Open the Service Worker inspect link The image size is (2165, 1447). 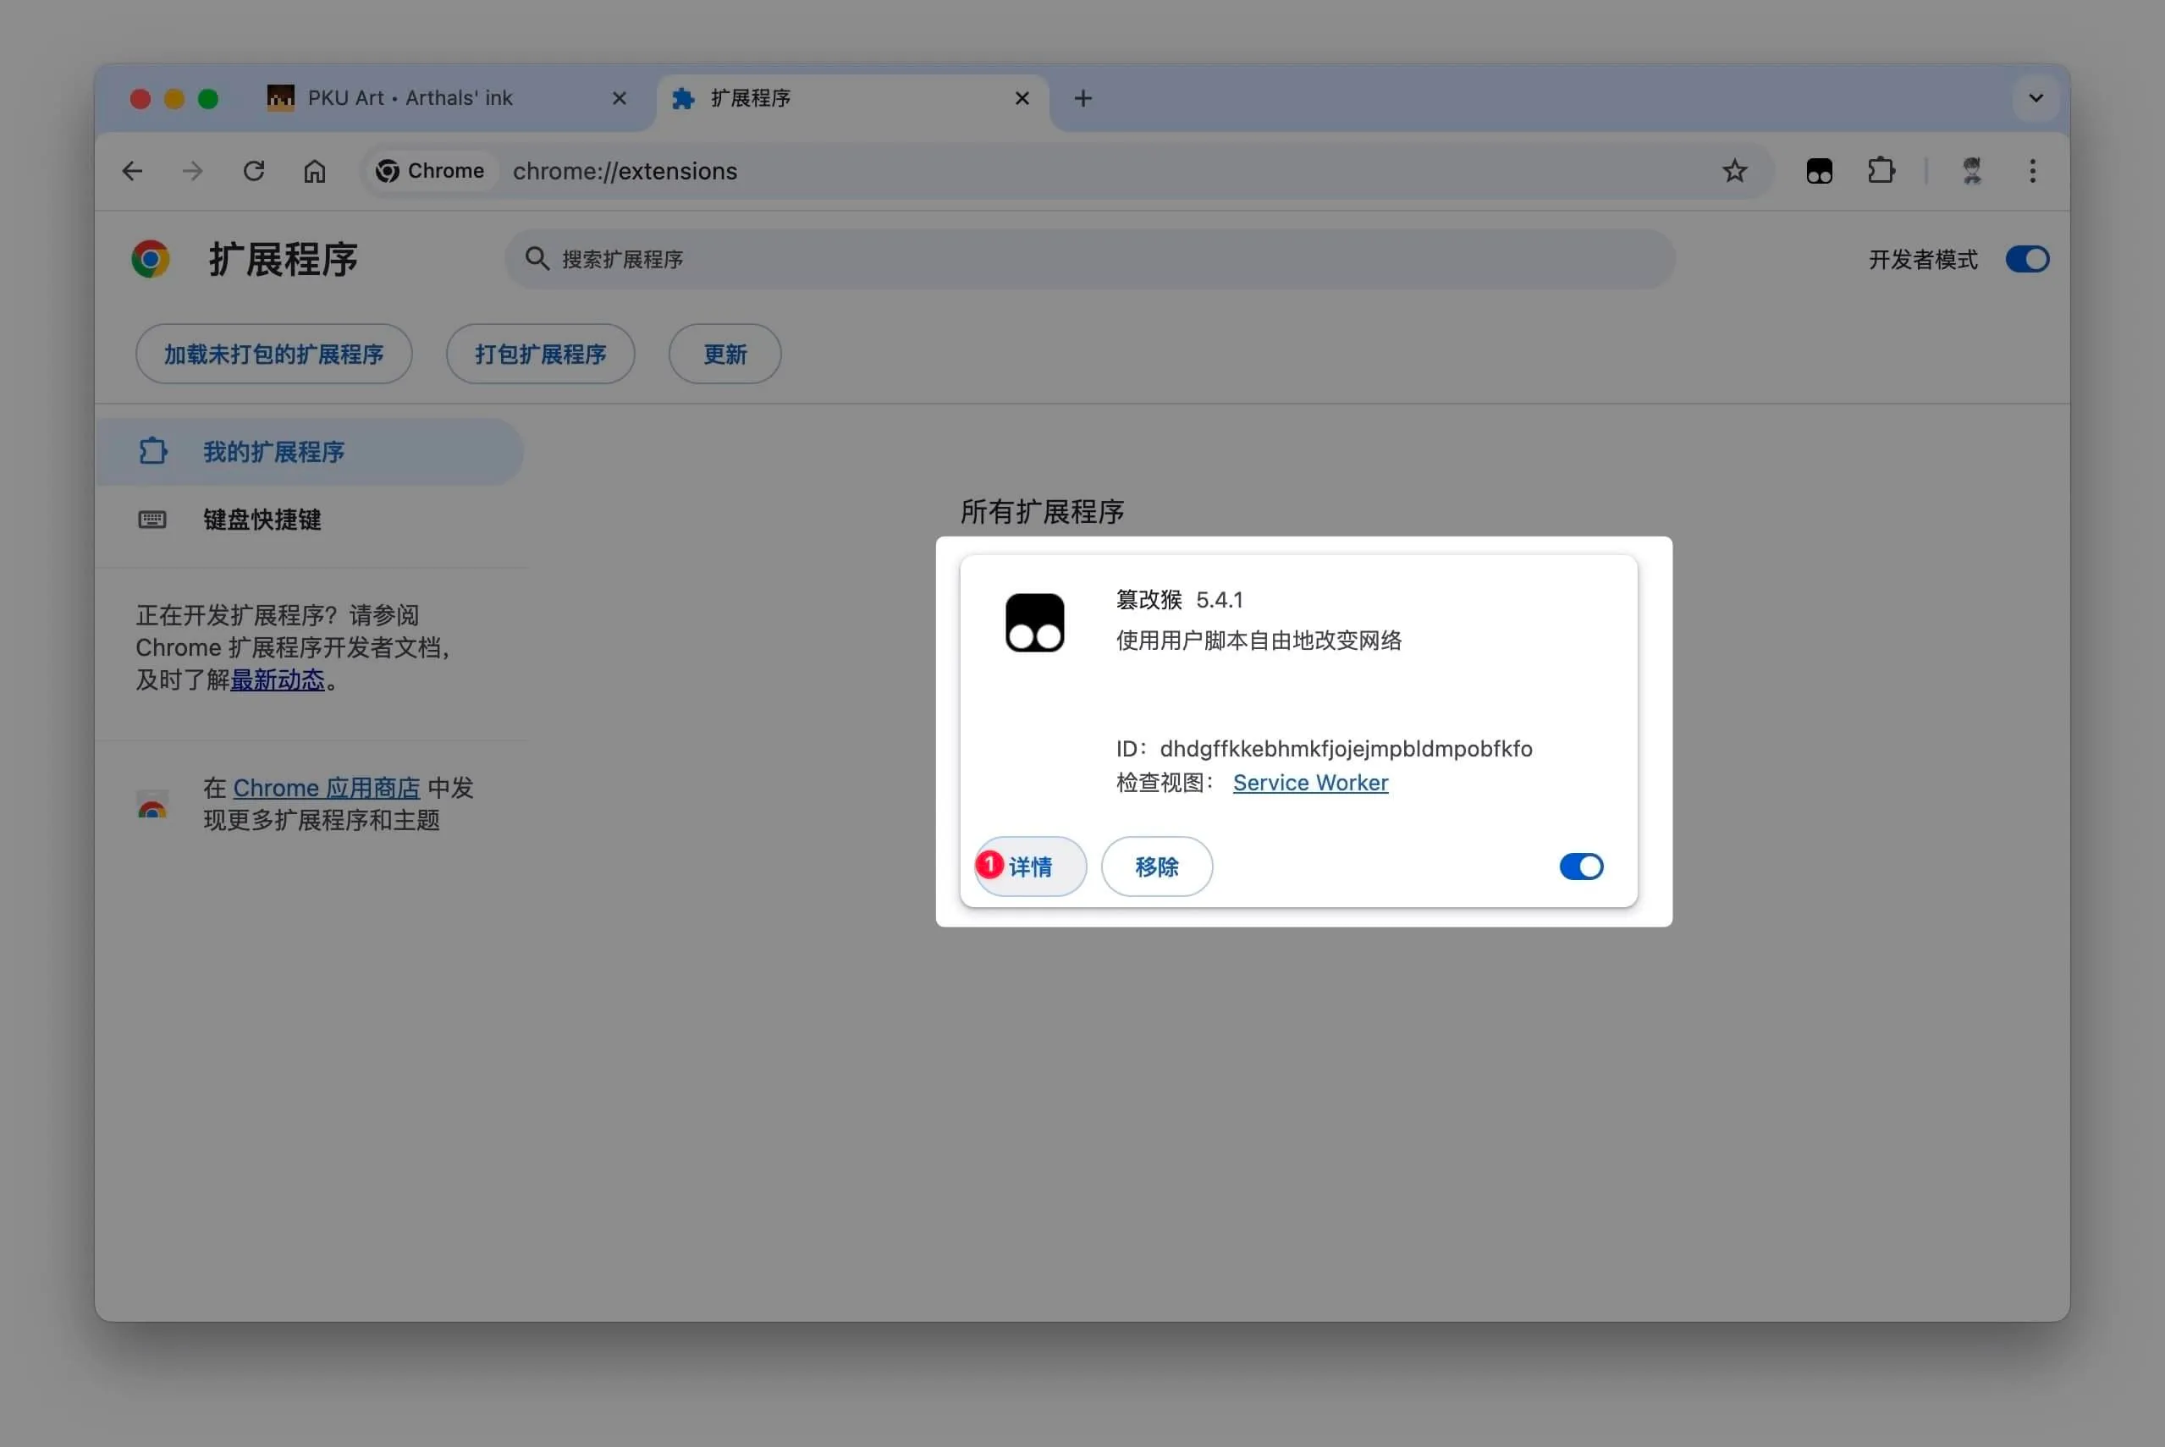point(1310,783)
